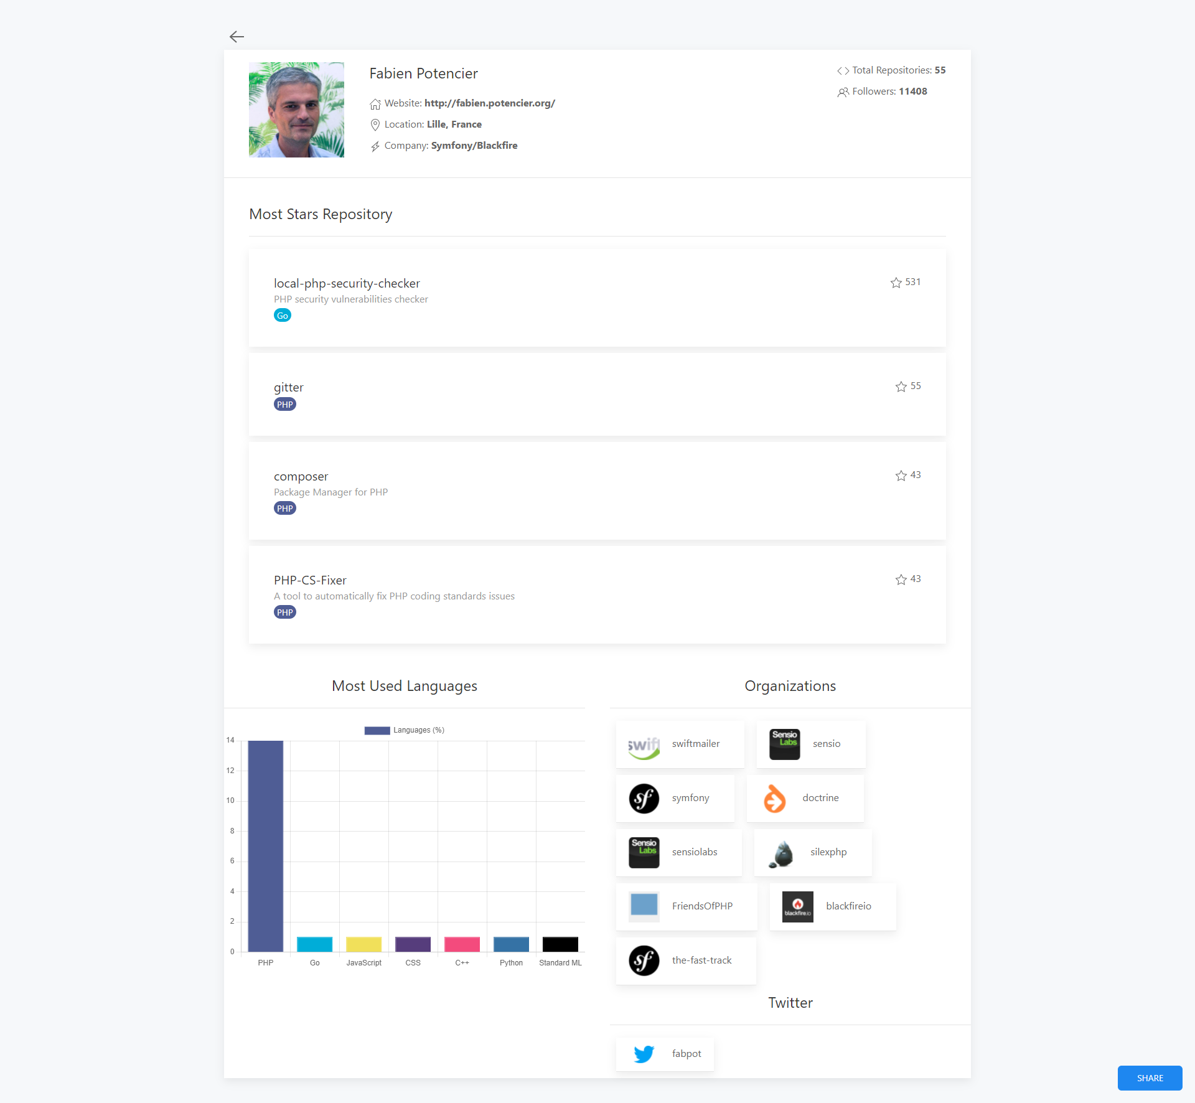Click Fabien Potencier's profile photo
The image size is (1195, 1103).
[296, 110]
